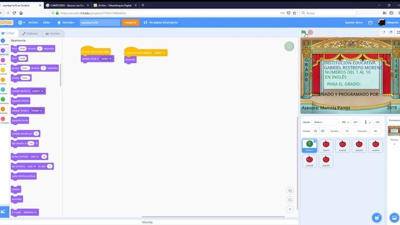Bookmark this page with the star icon
Image resolution: width=400 pixels, height=225 pixels.
point(294,13)
